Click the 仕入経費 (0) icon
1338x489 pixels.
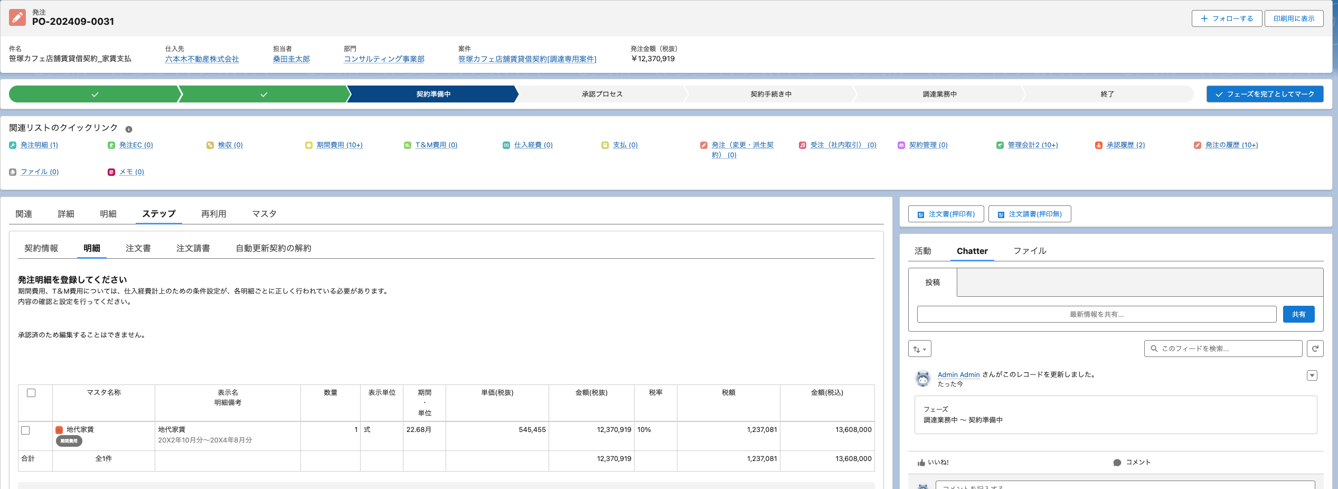[x=506, y=145]
